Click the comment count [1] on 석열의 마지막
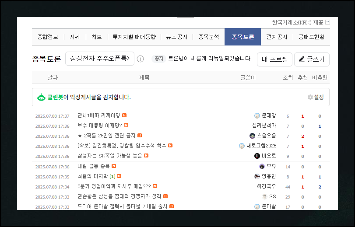 112,176
